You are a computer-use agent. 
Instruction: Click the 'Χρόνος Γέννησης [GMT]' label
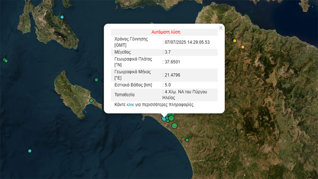(x=131, y=42)
